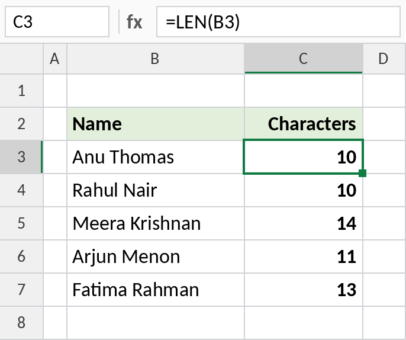Click the count cell for Anu Thomas
The width and height of the screenshot is (406, 340).
point(304,157)
